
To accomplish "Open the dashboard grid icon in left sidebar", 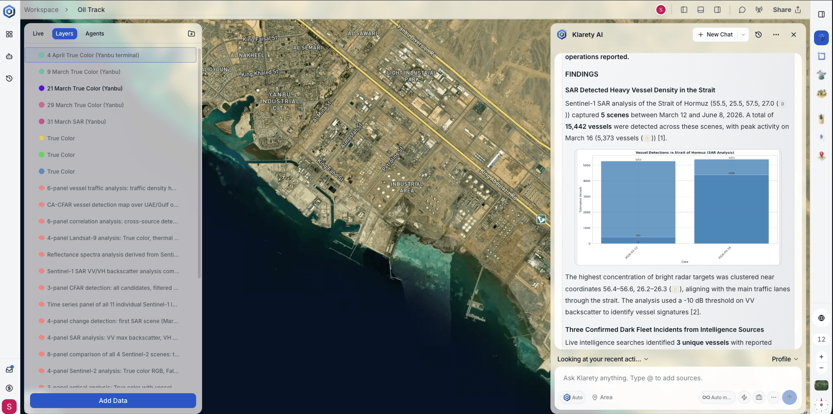I will [9, 34].
